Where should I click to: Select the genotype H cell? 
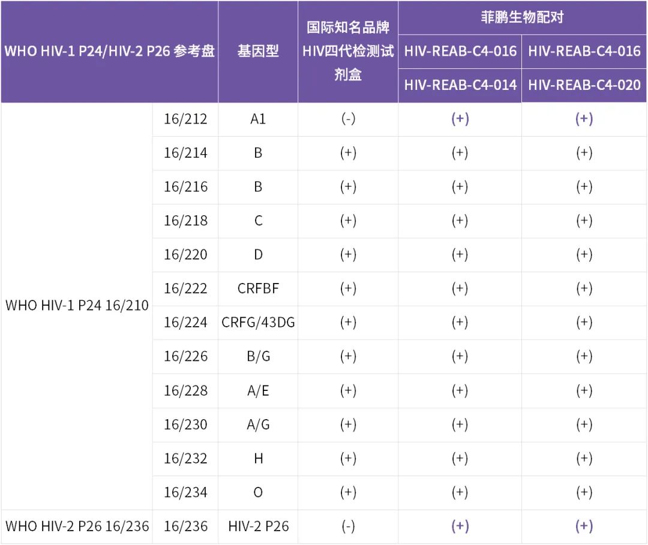click(258, 458)
